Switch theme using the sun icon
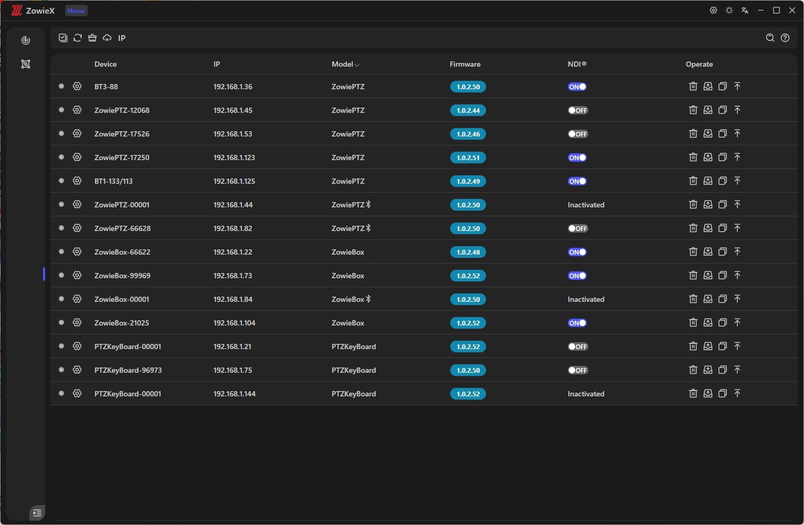 click(729, 10)
